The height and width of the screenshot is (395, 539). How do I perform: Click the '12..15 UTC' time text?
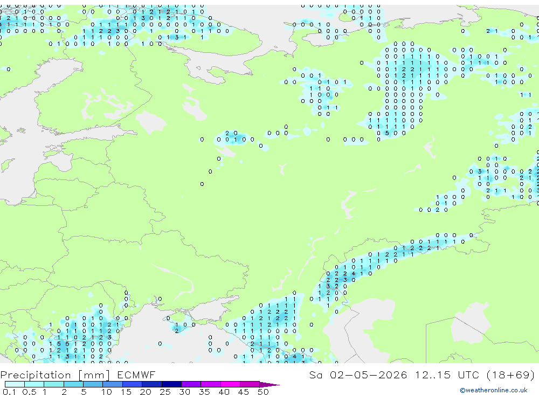tap(446, 375)
